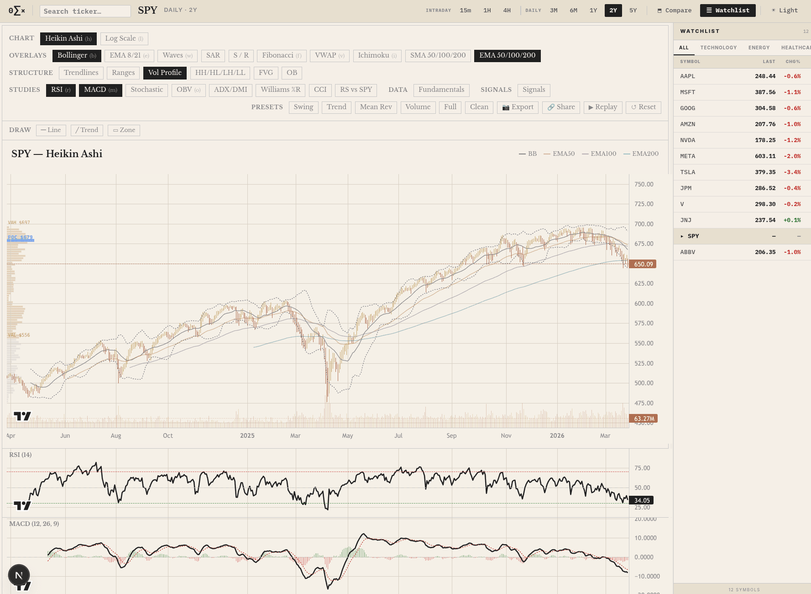Screen dimensions: 811x594
Task: Turn on VWAP overlay
Action: pos(330,56)
